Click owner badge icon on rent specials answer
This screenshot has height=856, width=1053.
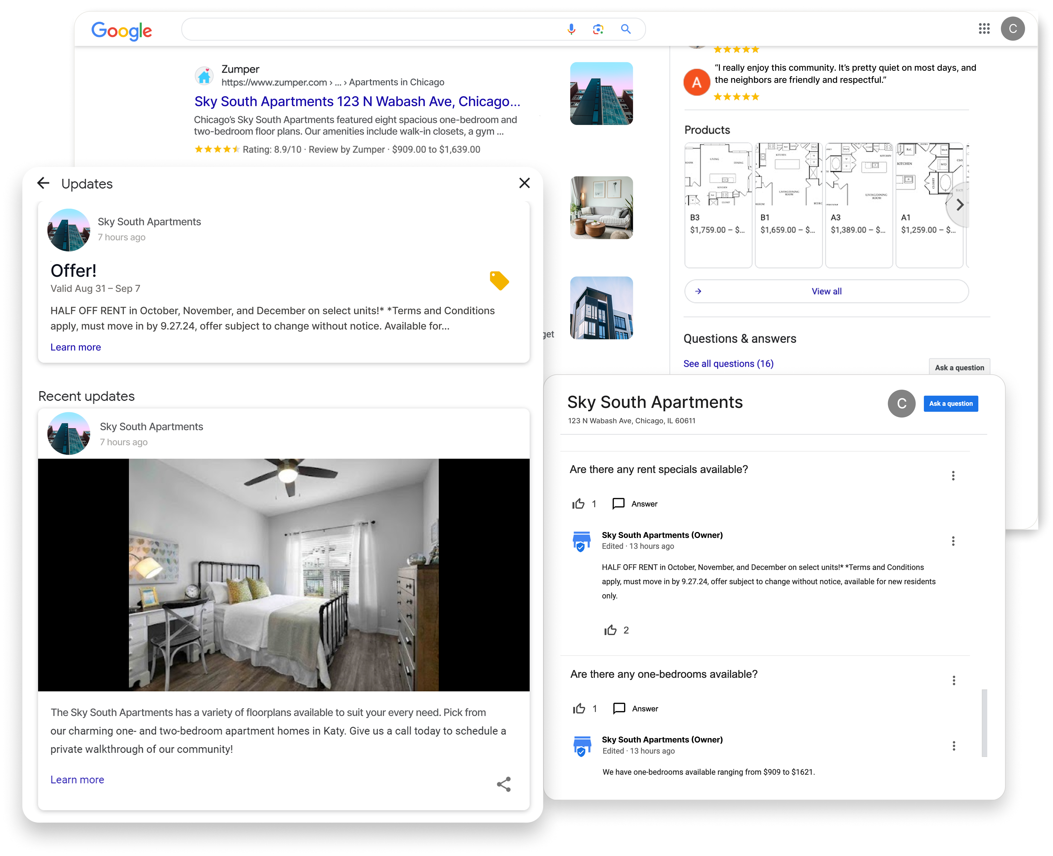pos(581,541)
